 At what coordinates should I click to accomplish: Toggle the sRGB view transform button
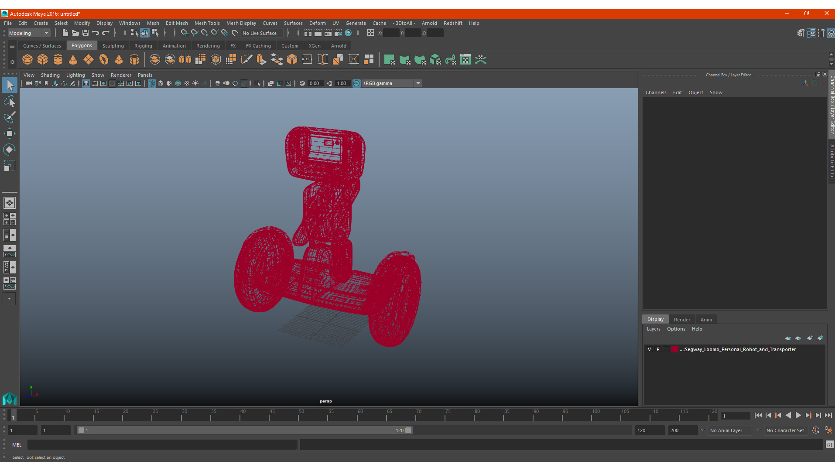tap(357, 83)
